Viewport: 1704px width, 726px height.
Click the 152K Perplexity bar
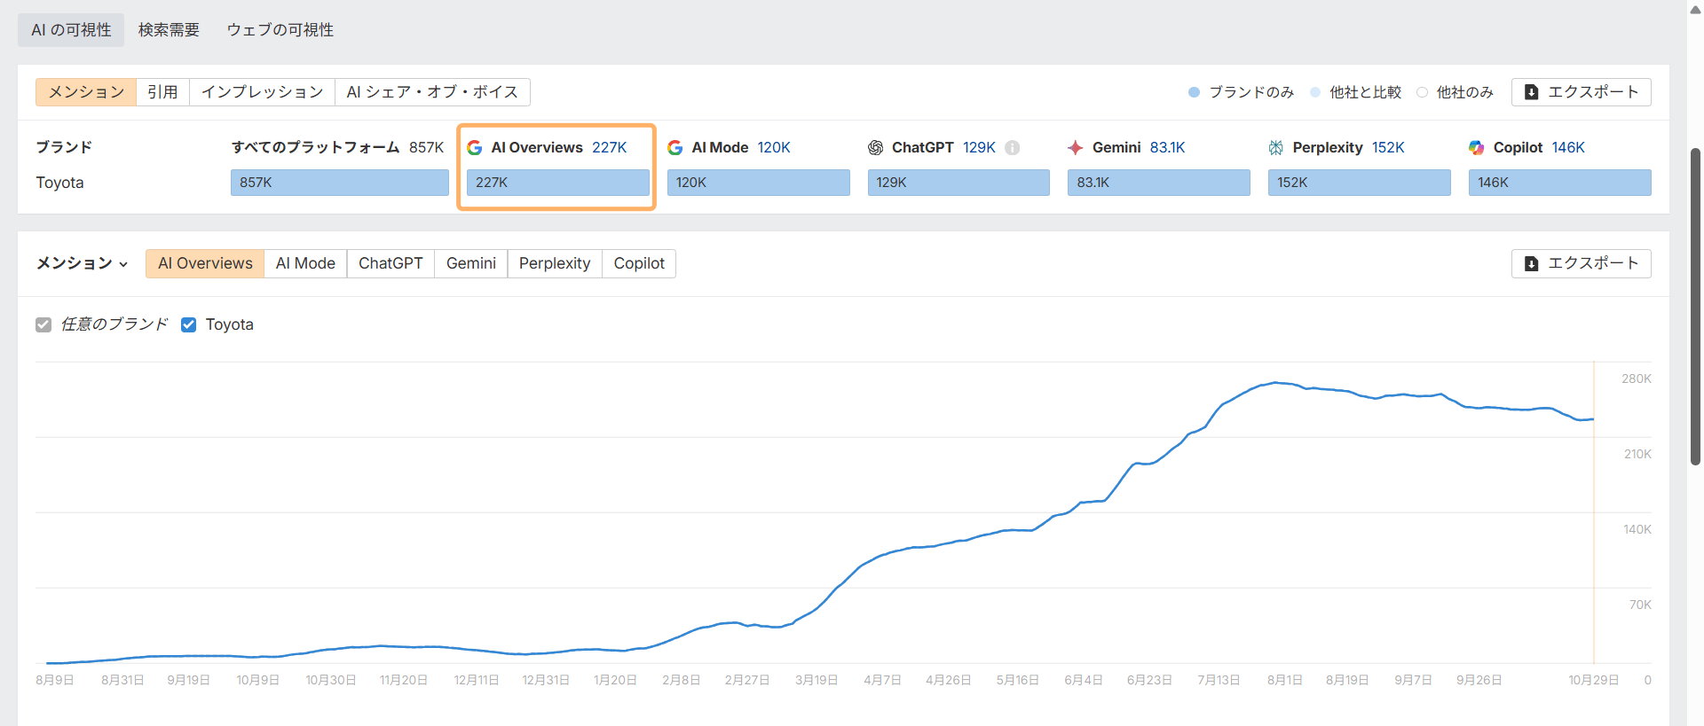click(x=1360, y=183)
